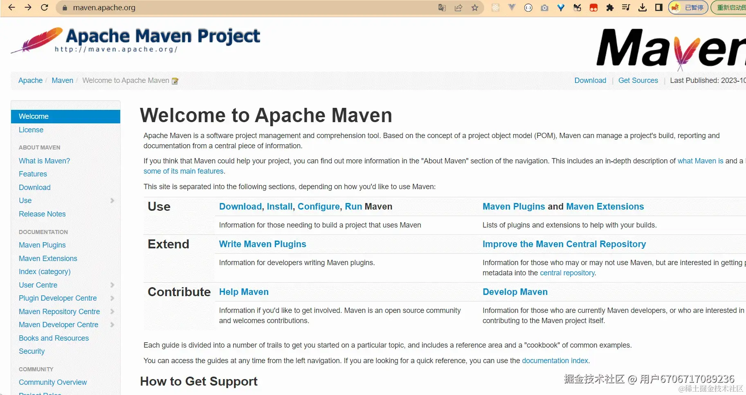Open the Vue DevTools extension icon

tap(512, 7)
